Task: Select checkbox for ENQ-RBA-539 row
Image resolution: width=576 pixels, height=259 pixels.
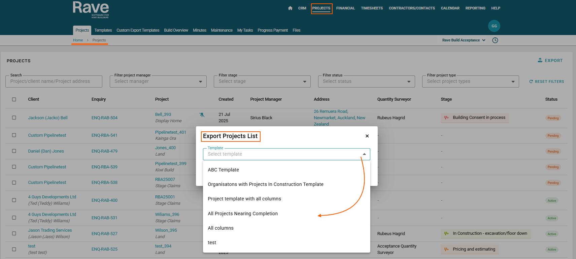Action: 14,167
